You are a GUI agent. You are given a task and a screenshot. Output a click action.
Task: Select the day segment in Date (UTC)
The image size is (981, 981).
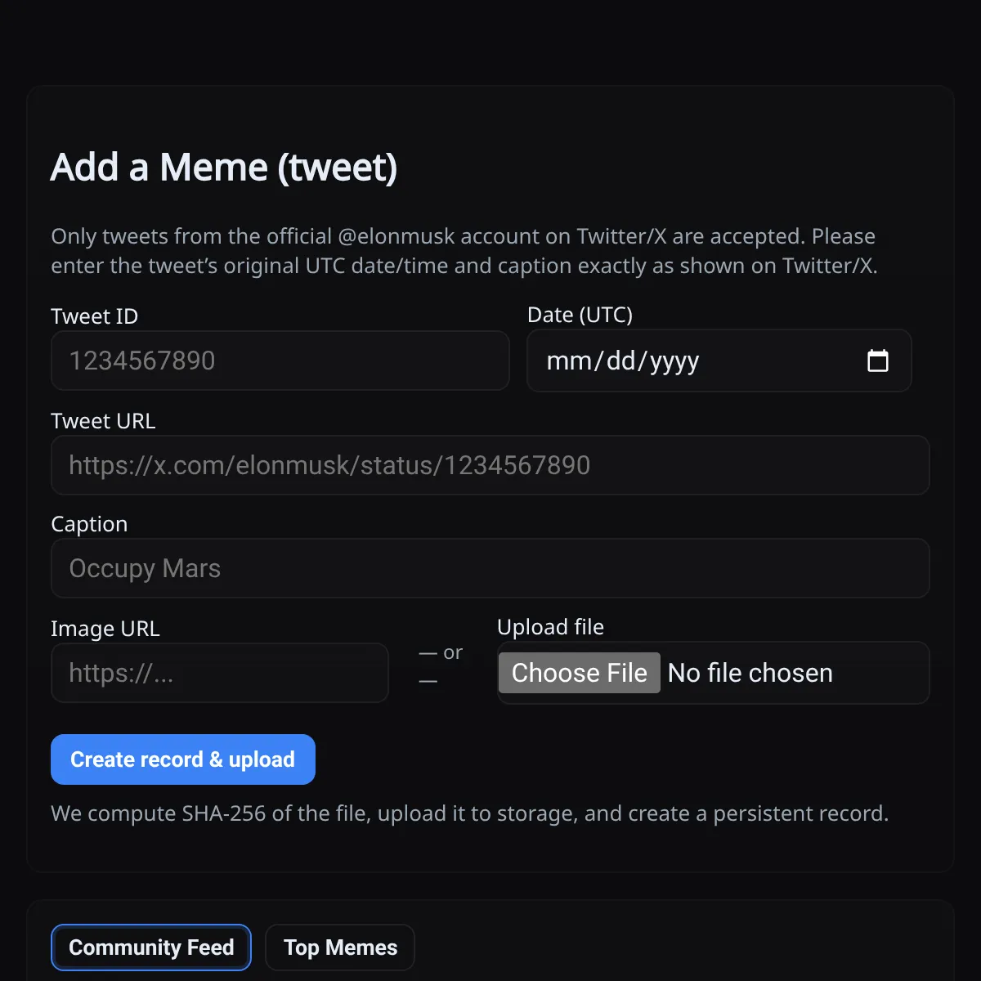pos(621,361)
